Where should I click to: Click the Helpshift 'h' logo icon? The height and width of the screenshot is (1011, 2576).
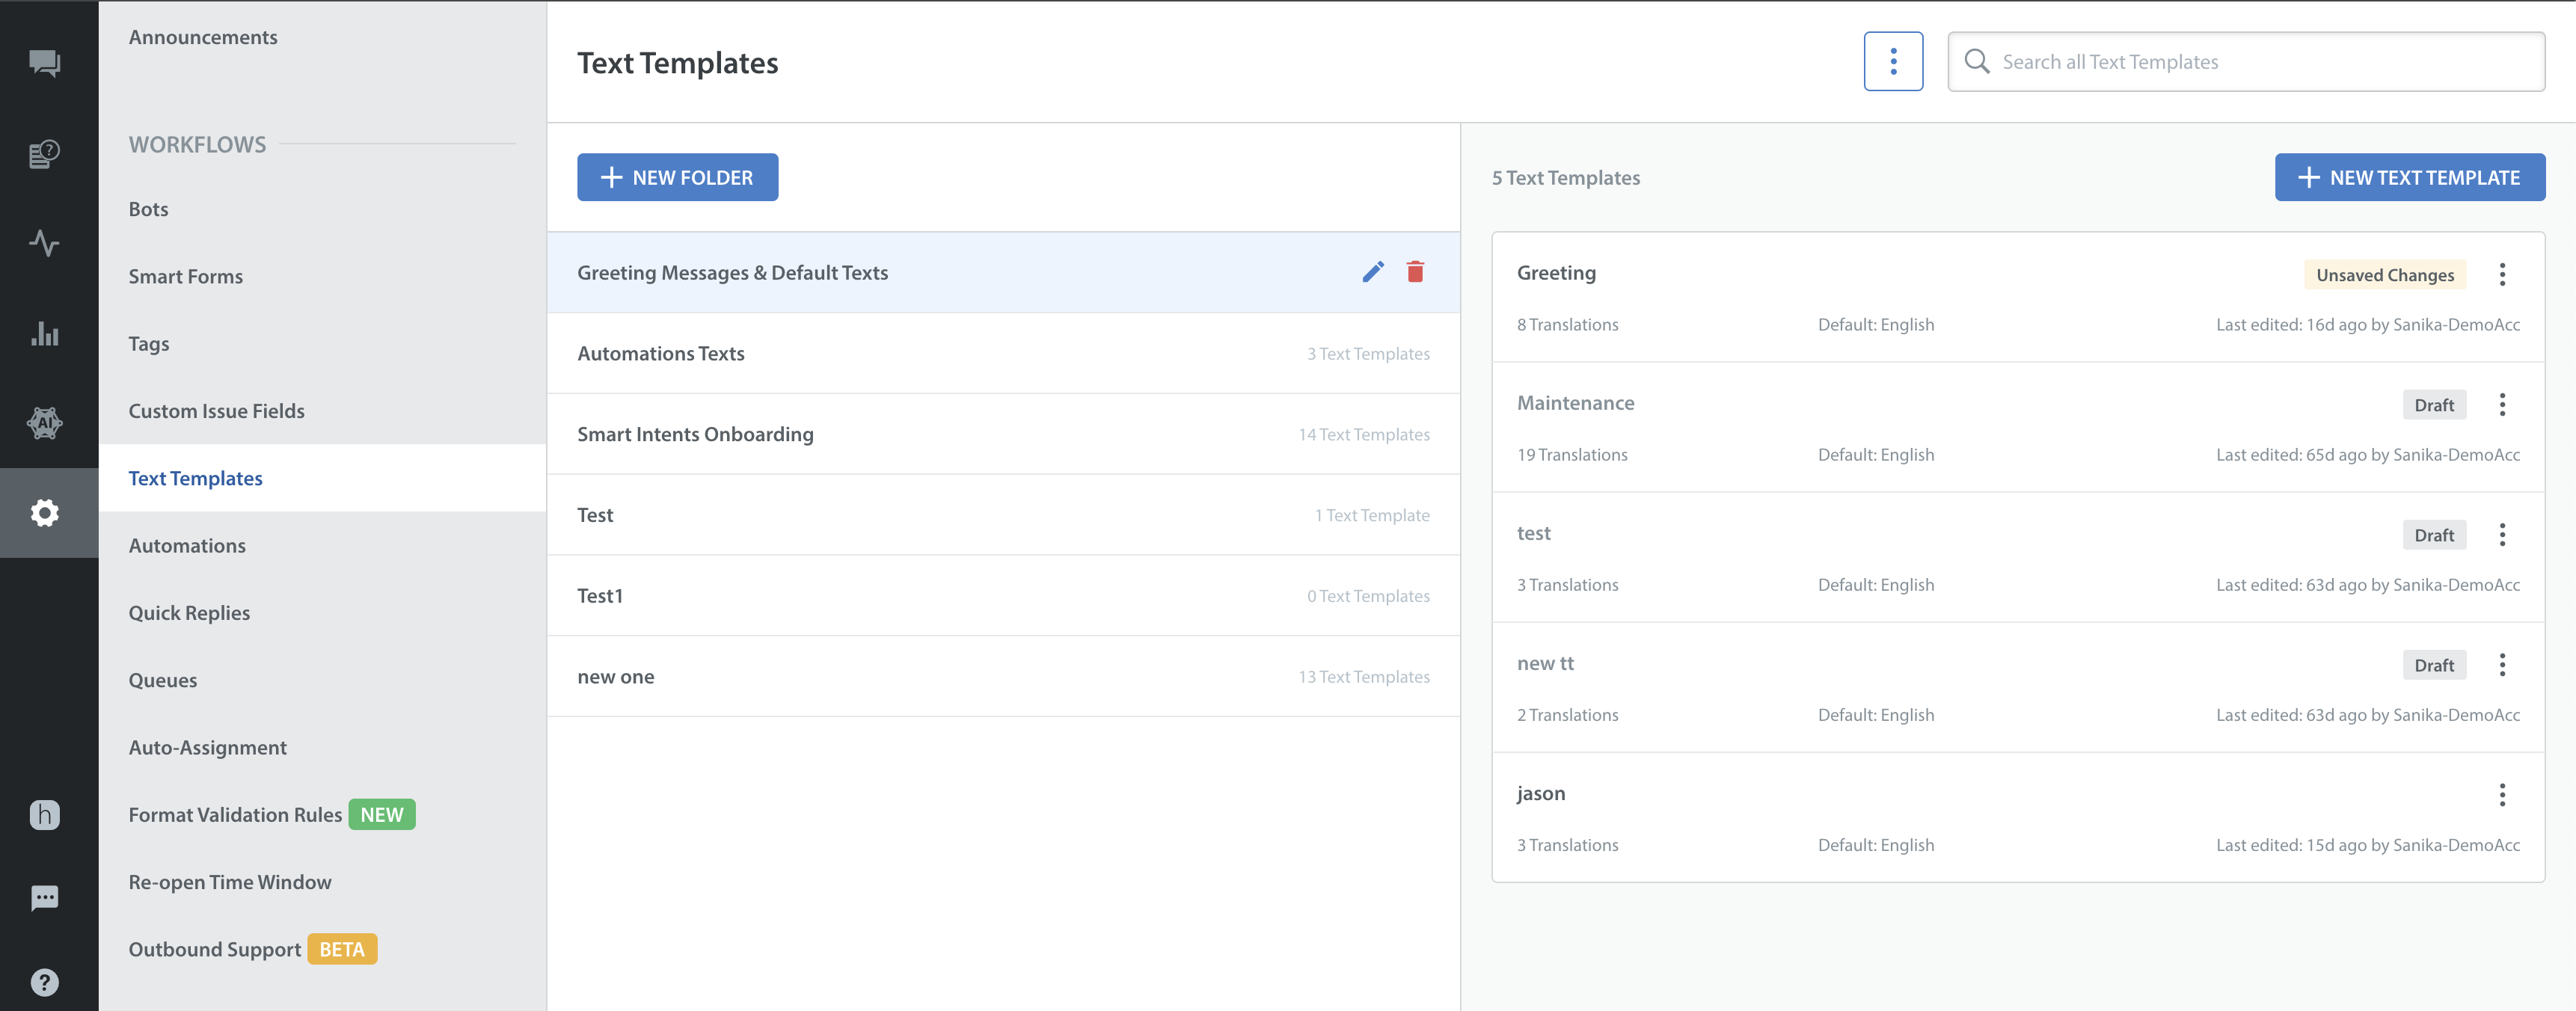pyautogui.click(x=45, y=815)
